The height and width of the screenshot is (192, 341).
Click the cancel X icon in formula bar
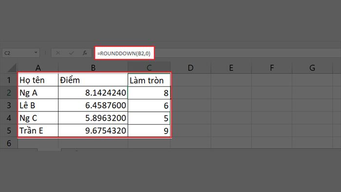pyautogui.click(x=58, y=53)
